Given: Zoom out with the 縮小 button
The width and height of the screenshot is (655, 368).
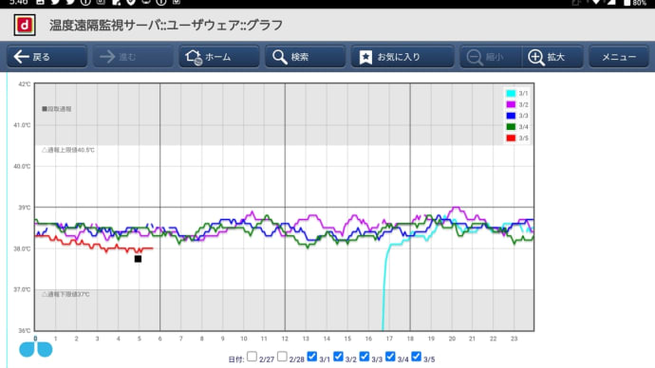Looking at the screenshot, I should point(491,56).
